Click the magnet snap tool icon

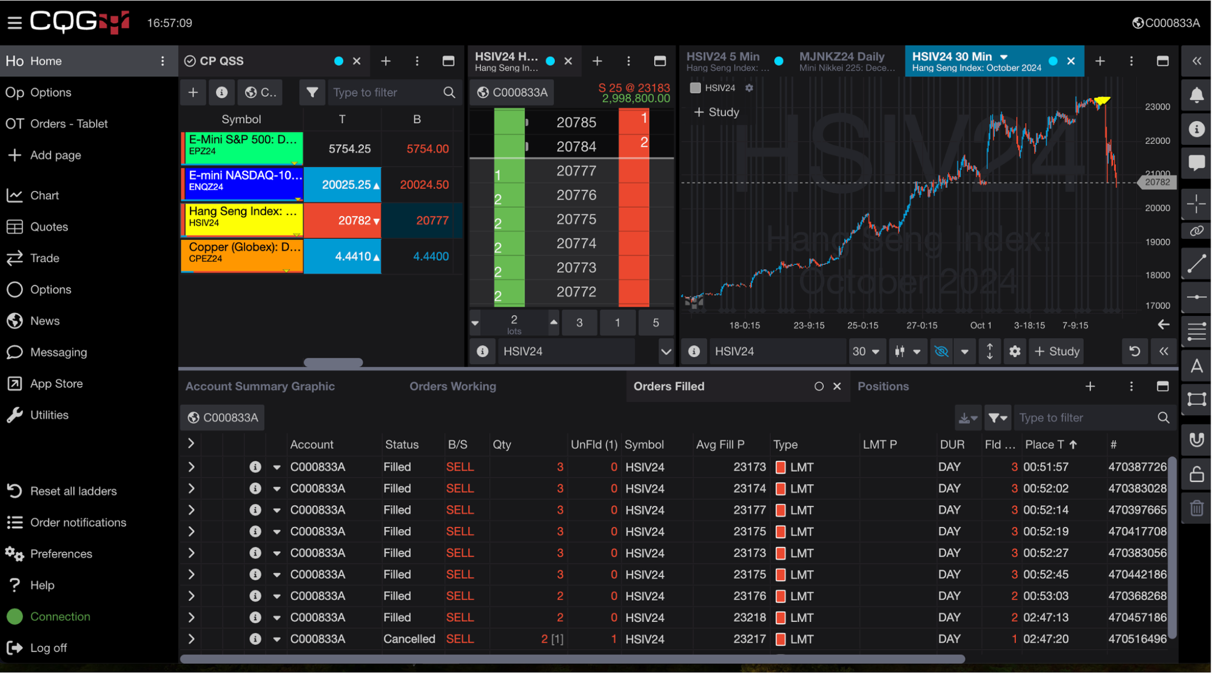[x=1196, y=440]
